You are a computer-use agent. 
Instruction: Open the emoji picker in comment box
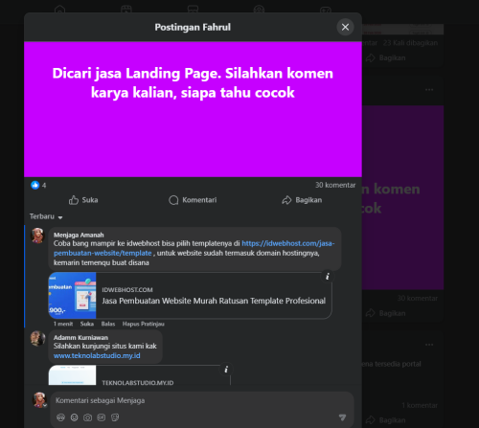pos(74,417)
